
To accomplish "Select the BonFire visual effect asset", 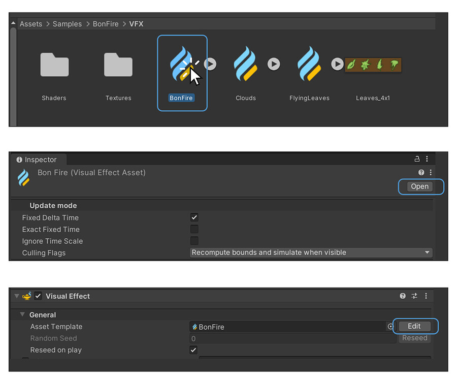I will point(182,64).
